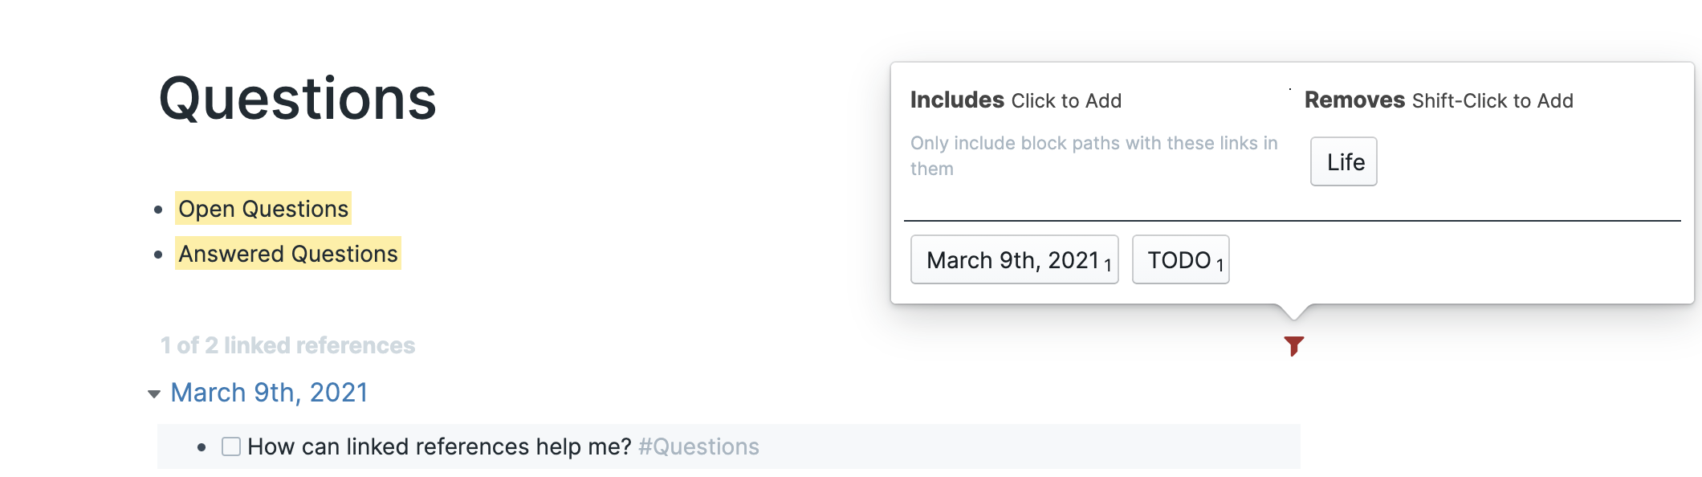Image resolution: width=1702 pixels, height=477 pixels.
Task: Click the Questions page title
Action: [x=297, y=98]
